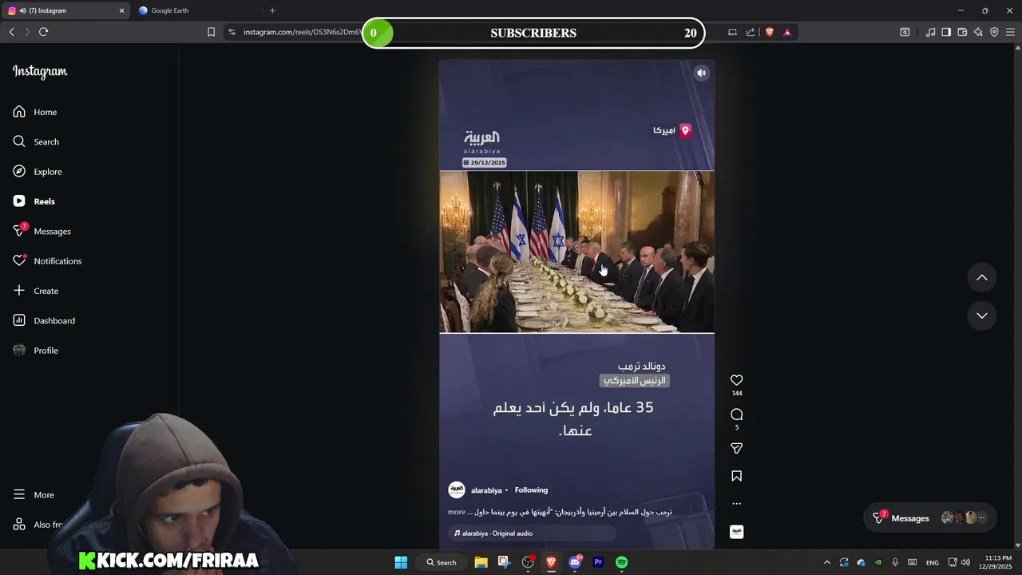
Task: Open Instagram Search in the sidebar
Action: 37,141
